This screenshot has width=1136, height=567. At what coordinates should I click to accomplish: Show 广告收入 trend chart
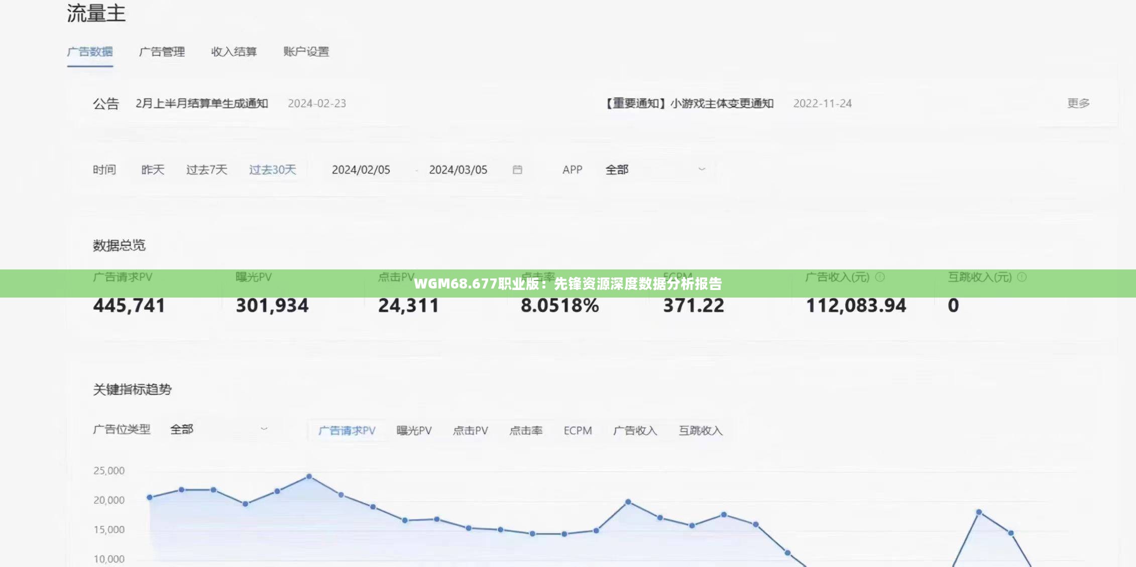pos(635,431)
